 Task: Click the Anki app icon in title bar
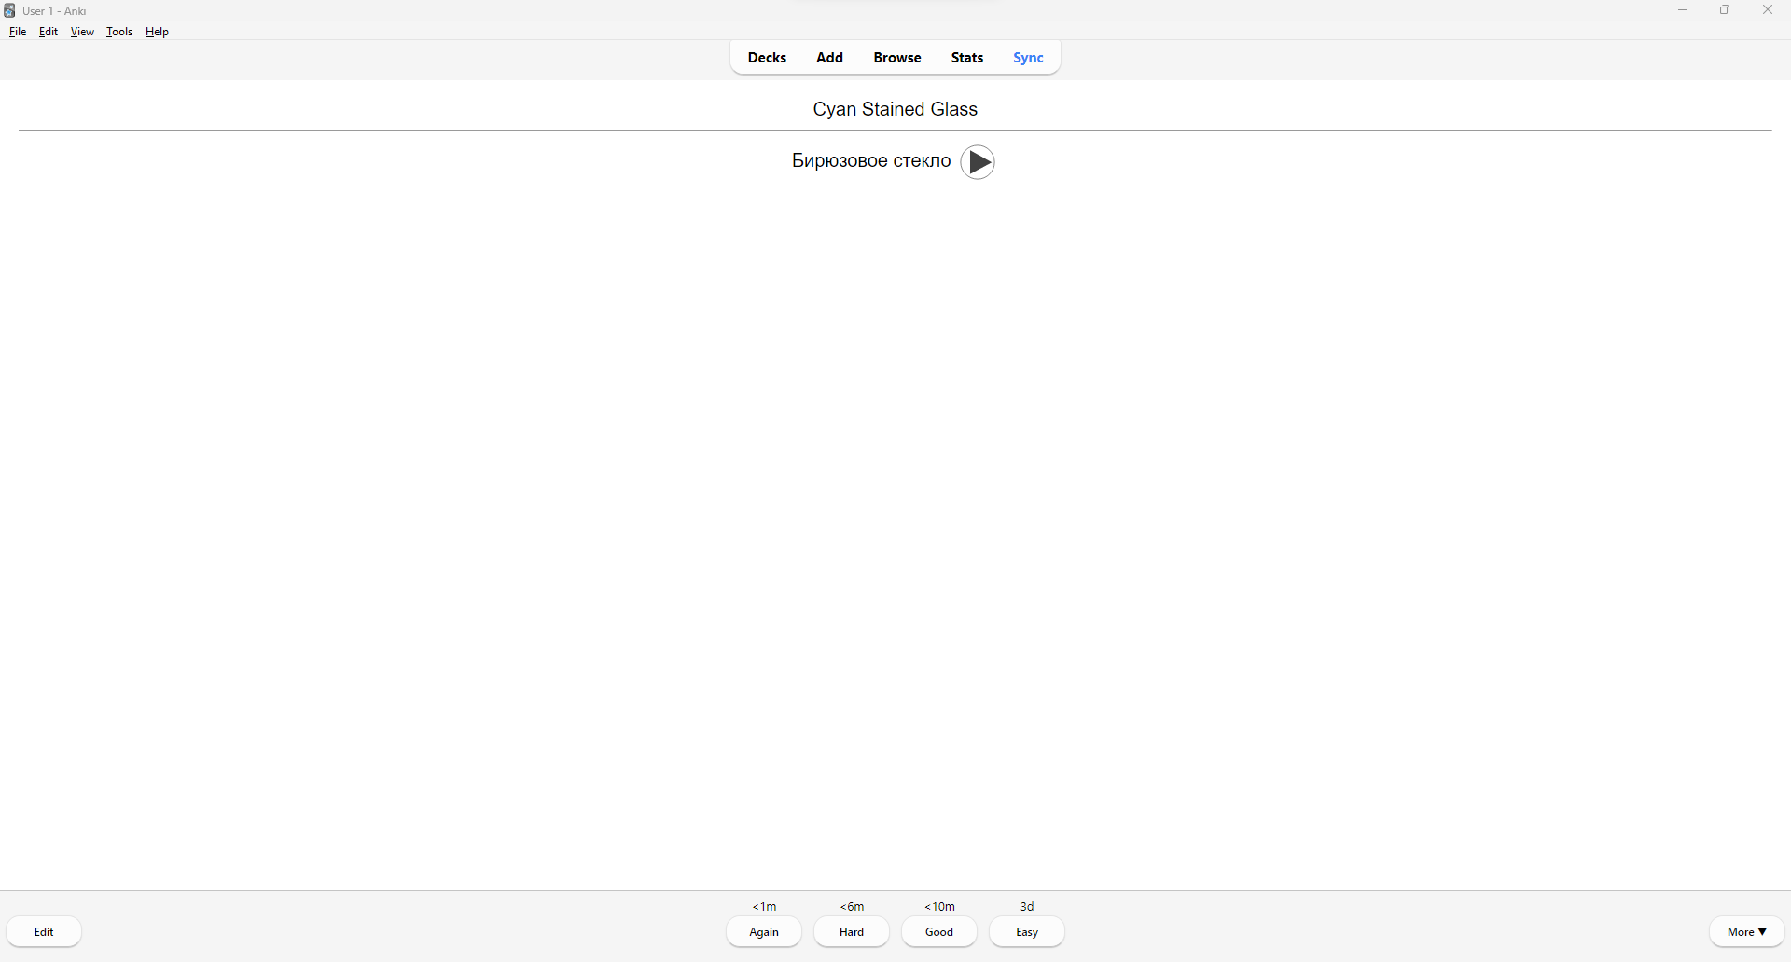pyautogui.click(x=9, y=10)
